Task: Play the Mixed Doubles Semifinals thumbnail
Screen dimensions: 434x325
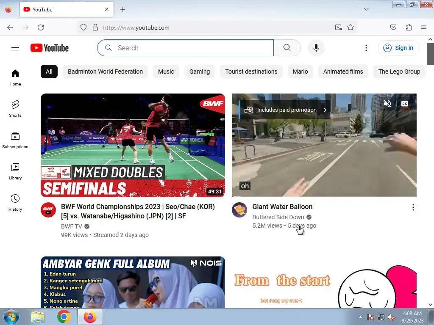Action: coord(133,146)
